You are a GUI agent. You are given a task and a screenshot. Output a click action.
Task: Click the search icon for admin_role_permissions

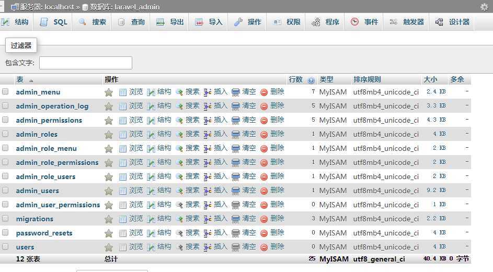click(179, 163)
